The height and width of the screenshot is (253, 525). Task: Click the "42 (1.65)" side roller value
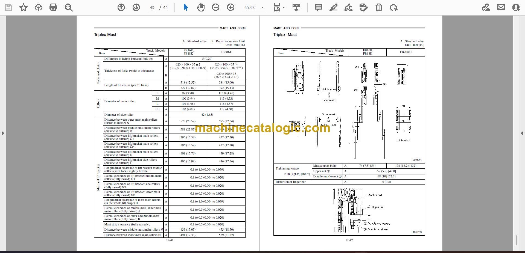pyautogui.click(x=207, y=115)
